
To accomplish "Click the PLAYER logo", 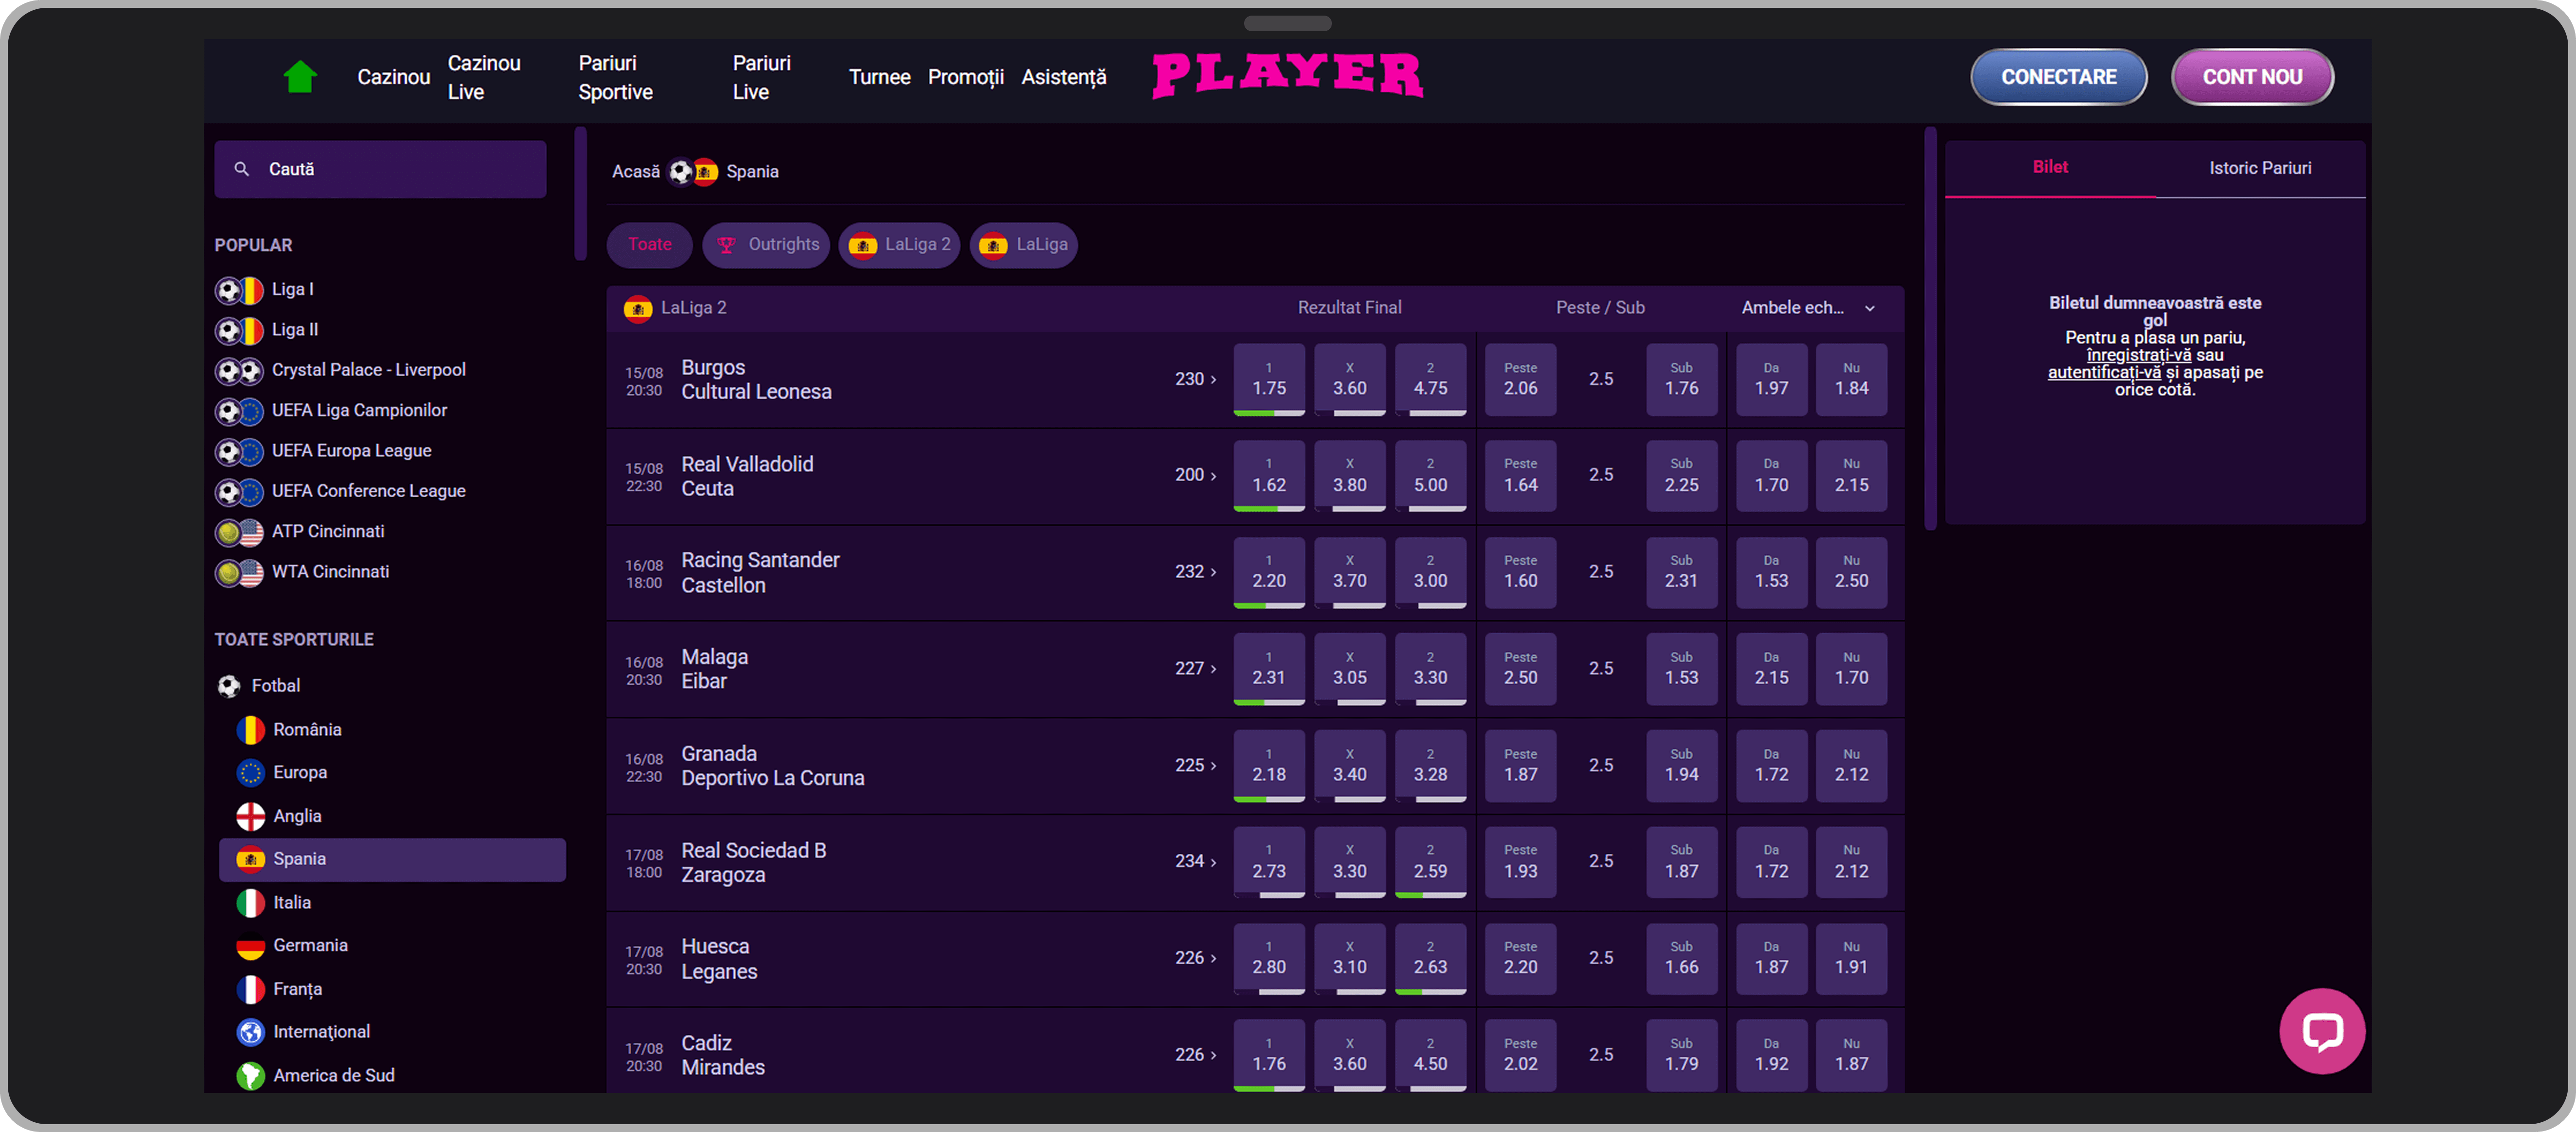I will pyautogui.click(x=1288, y=76).
